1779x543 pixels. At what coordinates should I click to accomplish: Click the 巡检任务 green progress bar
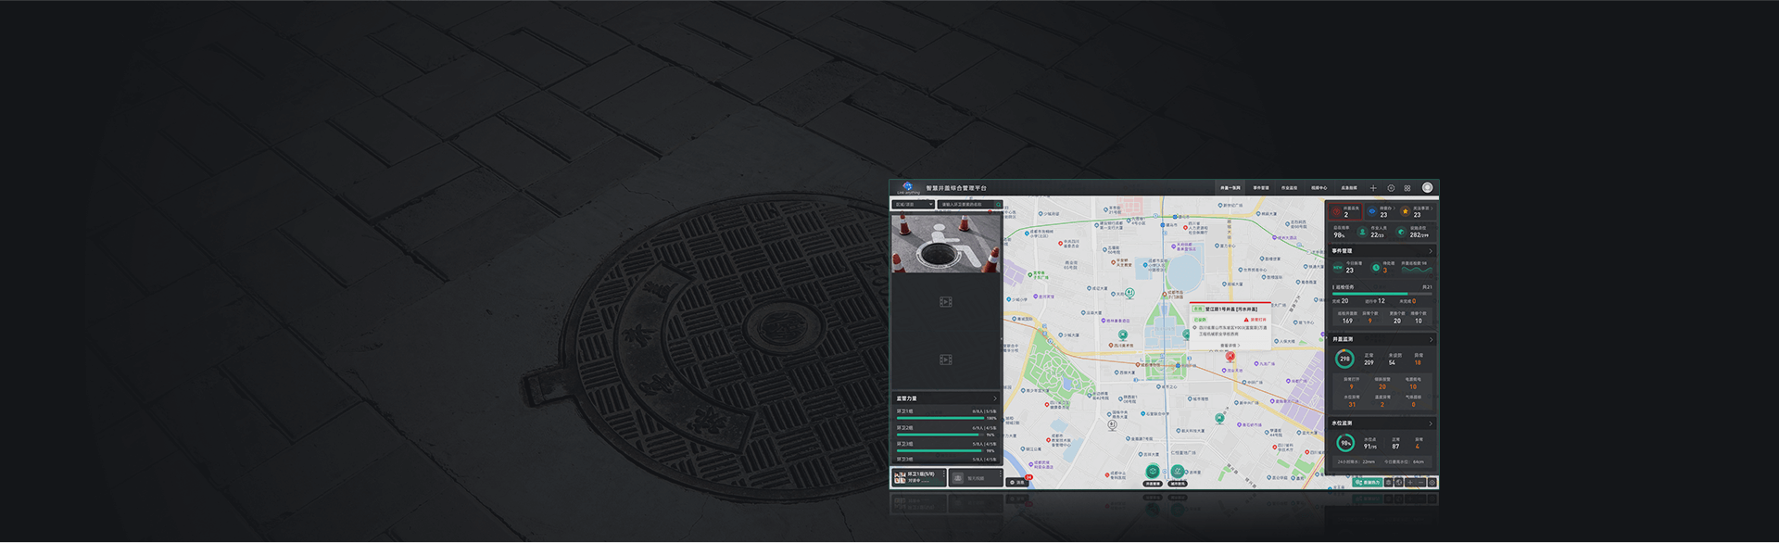[x=1382, y=294]
